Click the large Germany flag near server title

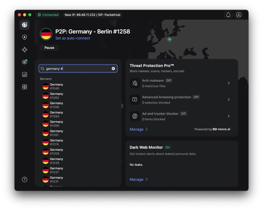(46, 34)
